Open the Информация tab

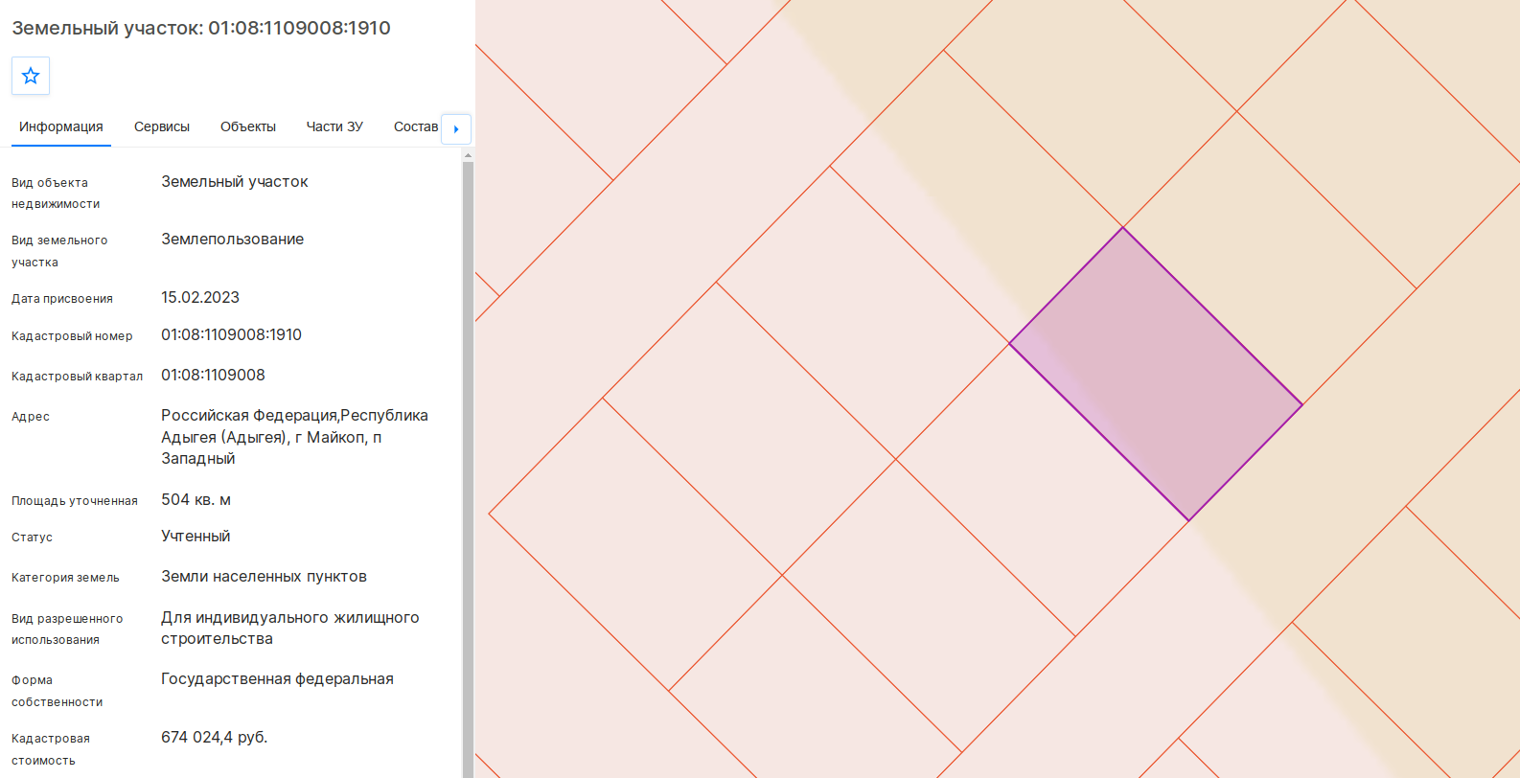(61, 126)
